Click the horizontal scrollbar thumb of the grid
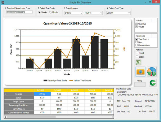The height and width of the screenshot is (122, 161). tap(31, 117)
